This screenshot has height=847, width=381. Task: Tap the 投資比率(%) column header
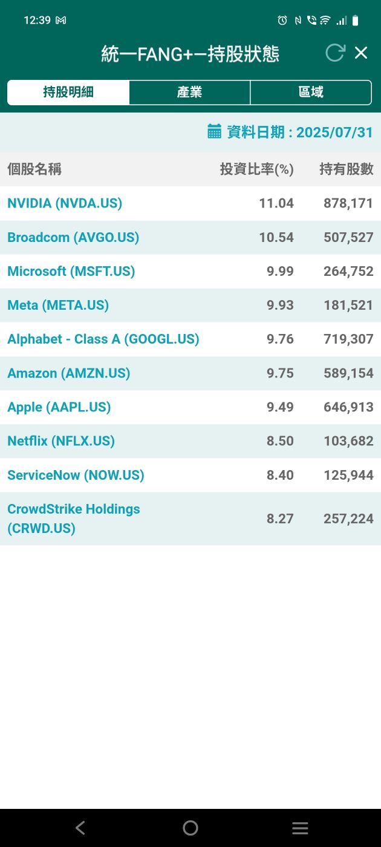[257, 169]
